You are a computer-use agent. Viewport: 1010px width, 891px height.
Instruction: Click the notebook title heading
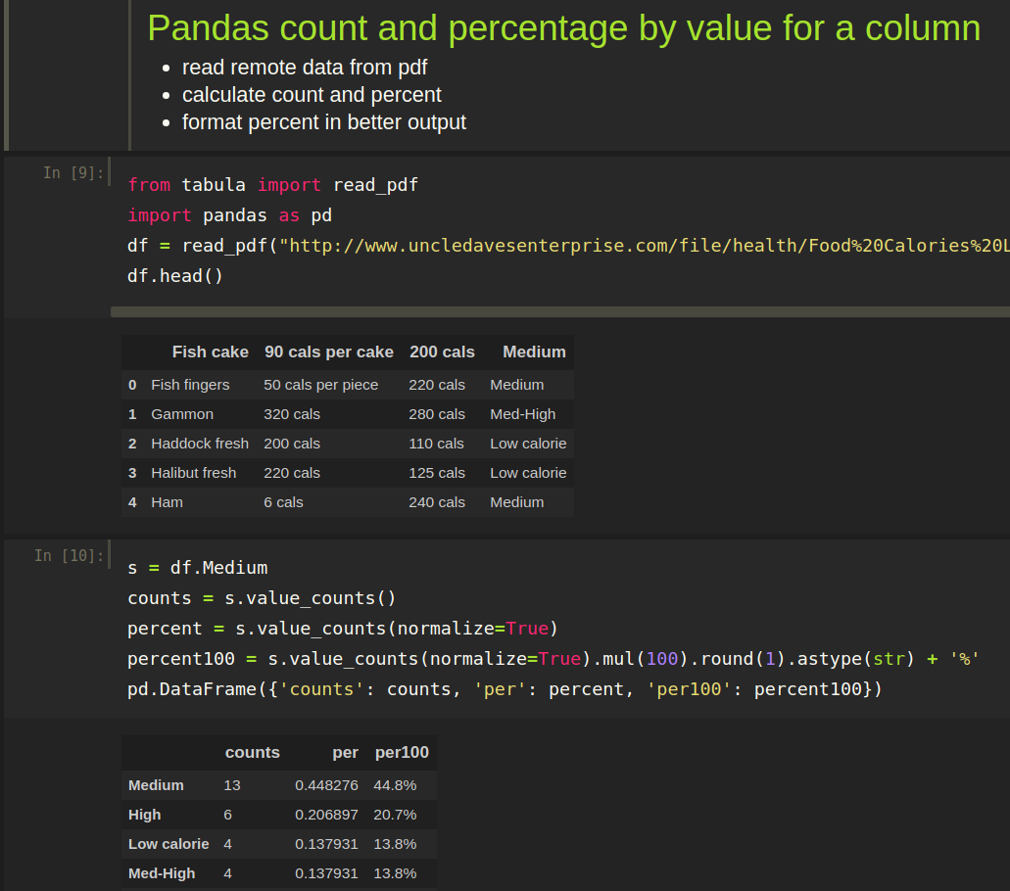[562, 28]
